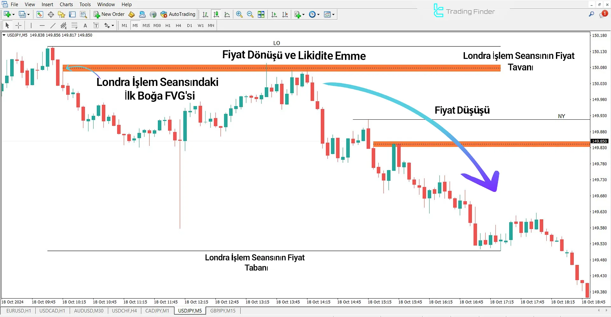This screenshot has height=317, width=611.
Task: Switch chart to candlestick view
Action: [x=216, y=14]
